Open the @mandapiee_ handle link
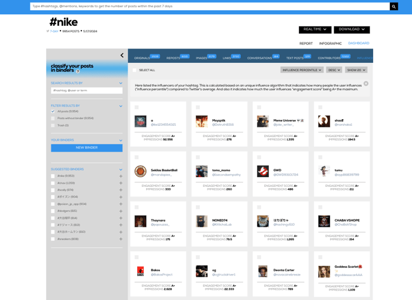The width and height of the screenshot is (412, 300). click(x=161, y=175)
